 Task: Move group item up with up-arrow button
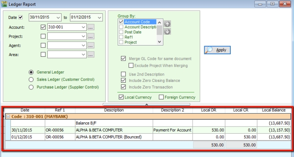[x=167, y=24]
